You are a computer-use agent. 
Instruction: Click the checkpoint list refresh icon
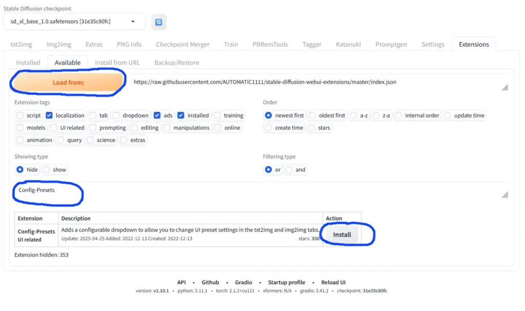click(x=158, y=22)
